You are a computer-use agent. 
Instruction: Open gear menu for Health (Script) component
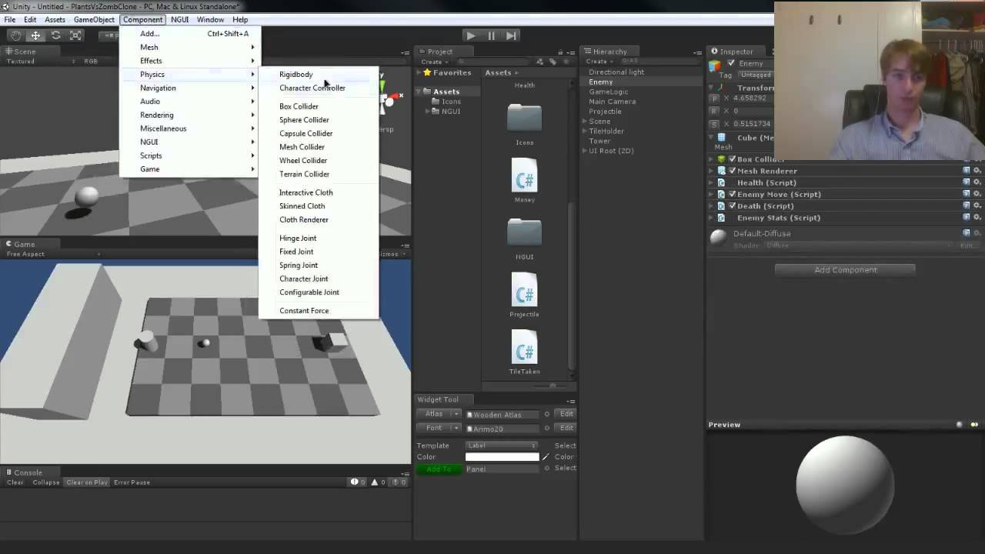pyautogui.click(x=977, y=182)
